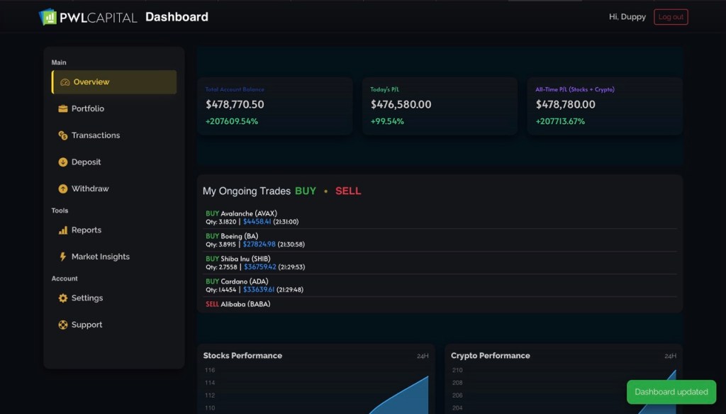Screen dimensions: 726x414
Task: Click the Overview gauge icon
Action: 65,82
